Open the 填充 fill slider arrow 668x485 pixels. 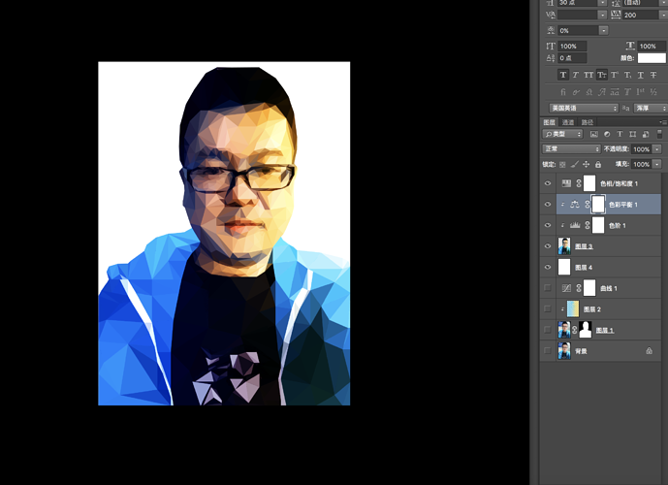pyautogui.click(x=657, y=165)
